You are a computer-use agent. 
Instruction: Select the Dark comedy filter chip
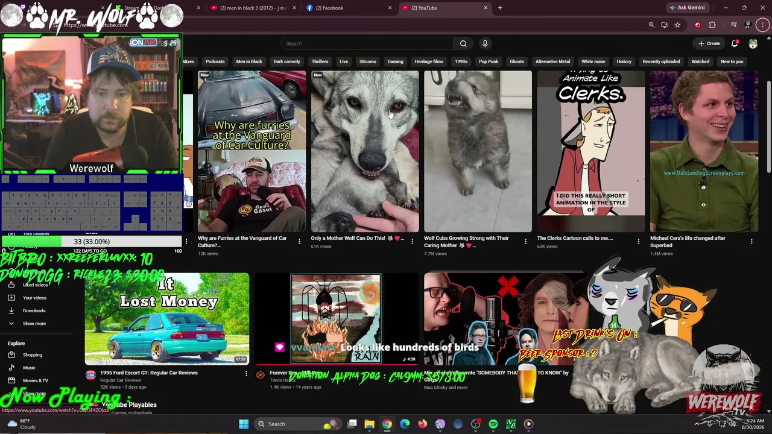click(x=286, y=61)
